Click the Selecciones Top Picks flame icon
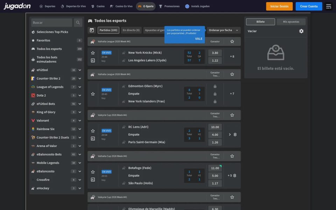Viewport: 336px width, 210px height. 33,32
